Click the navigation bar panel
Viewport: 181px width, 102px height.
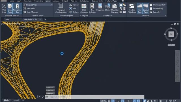pos(177,66)
